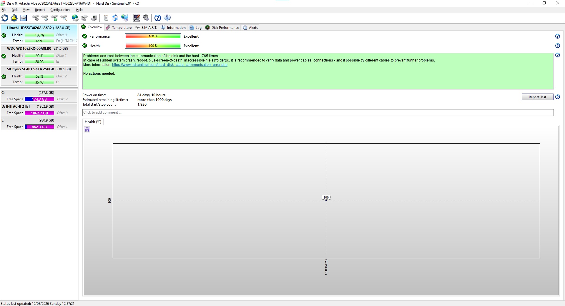Click the hard disk with clock self-test icon
Image resolution: width=565 pixels, height=306 pixels.
point(45,18)
